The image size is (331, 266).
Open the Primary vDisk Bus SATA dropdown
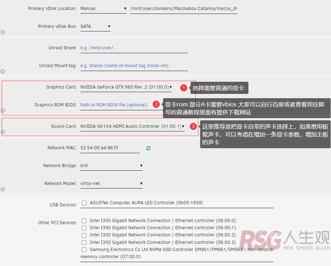click(95, 26)
